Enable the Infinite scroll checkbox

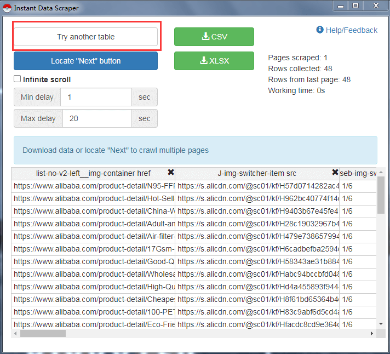point(17,79)
